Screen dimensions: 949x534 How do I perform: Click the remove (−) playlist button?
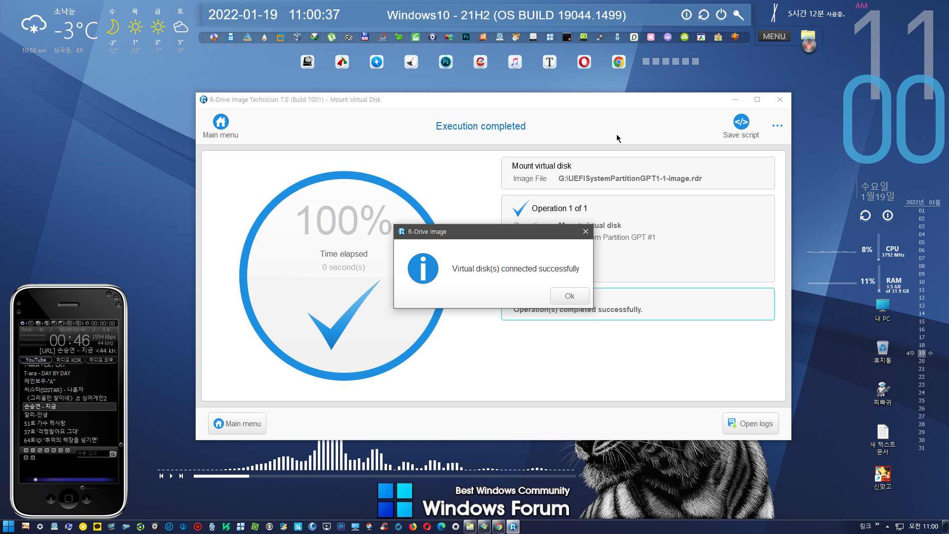[33, 450]
